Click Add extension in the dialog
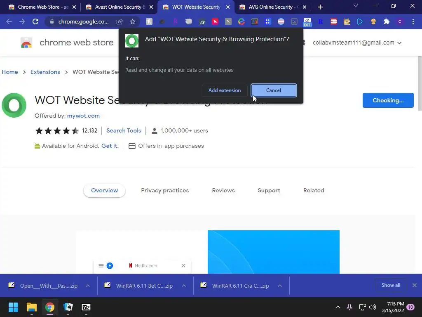422x317 pixels. tap(225, 90)
